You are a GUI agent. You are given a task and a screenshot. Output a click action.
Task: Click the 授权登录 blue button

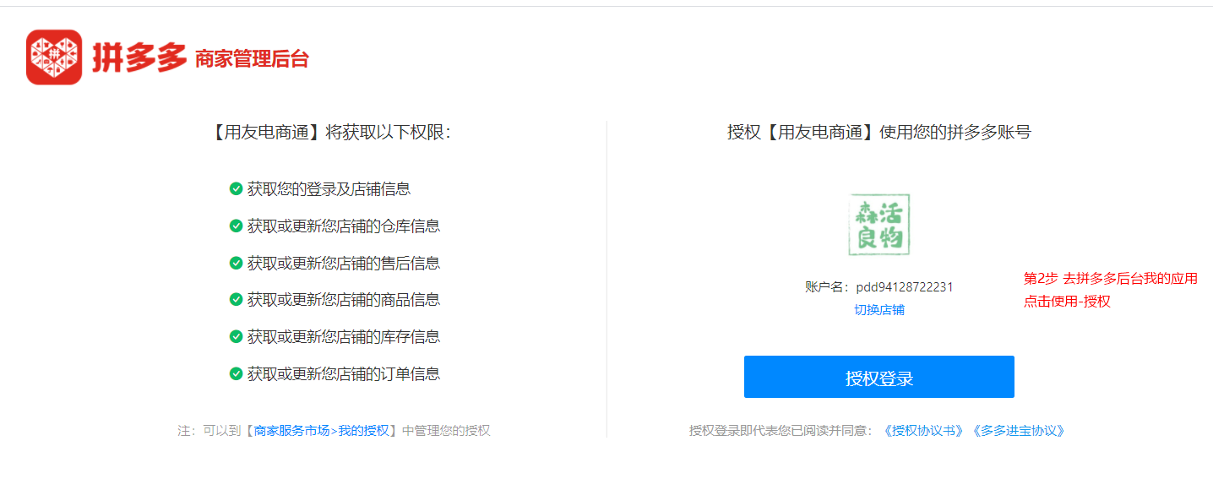[x=878, y=377]
